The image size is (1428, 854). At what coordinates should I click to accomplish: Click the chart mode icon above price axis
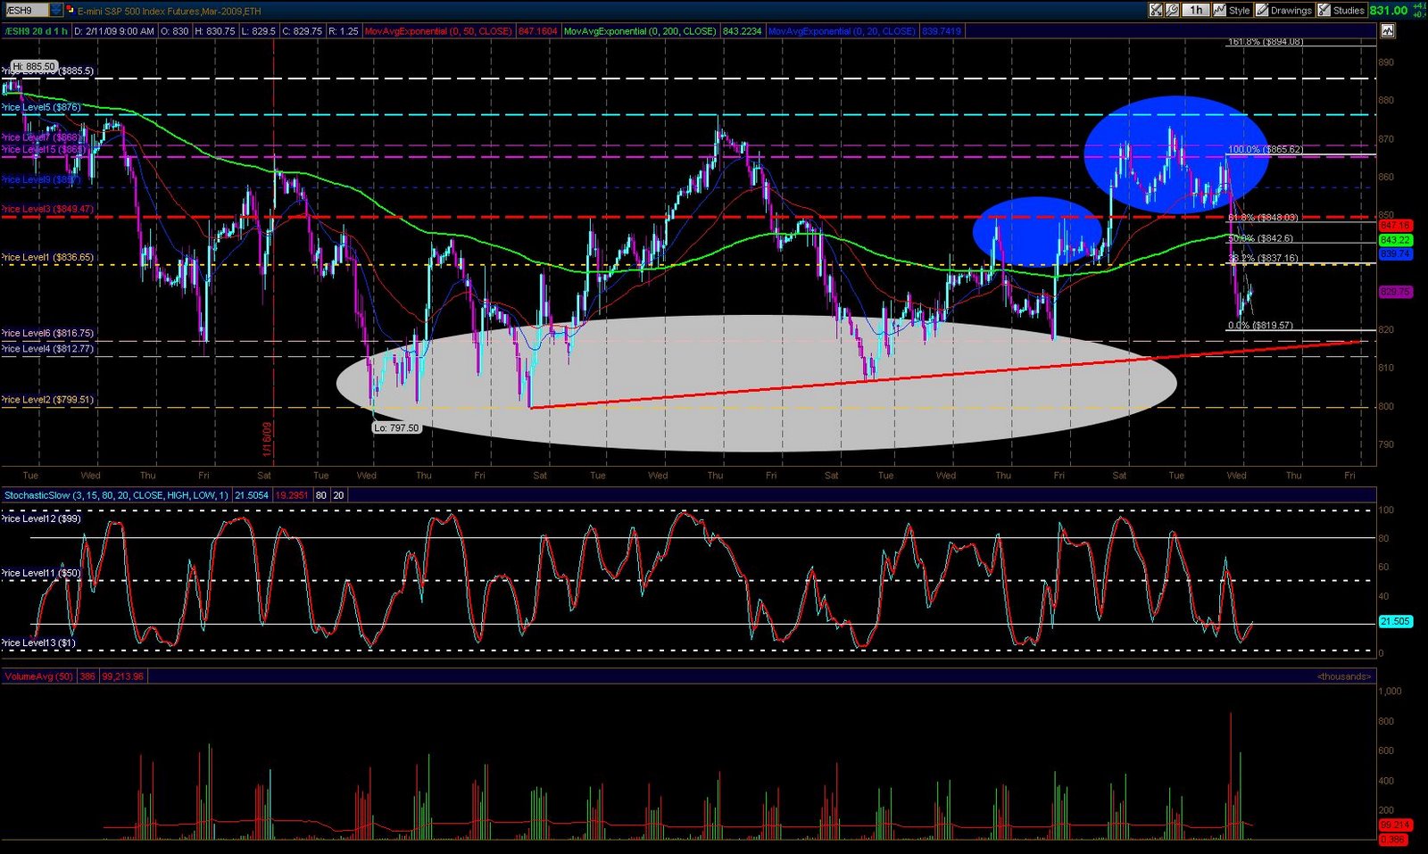[1387, 31]
